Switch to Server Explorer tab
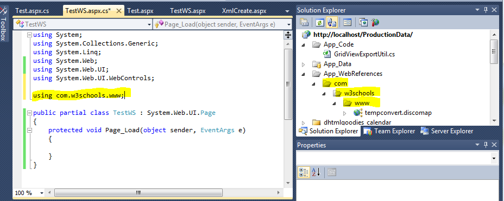504x201 pixels. tap(447, 131)
